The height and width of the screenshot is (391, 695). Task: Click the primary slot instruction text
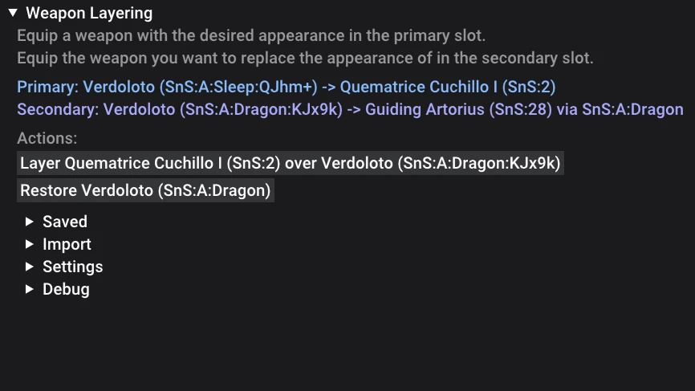(x=251, y=35)
